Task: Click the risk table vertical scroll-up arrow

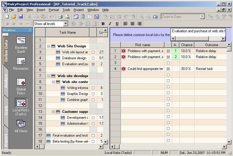Action: 229,45
